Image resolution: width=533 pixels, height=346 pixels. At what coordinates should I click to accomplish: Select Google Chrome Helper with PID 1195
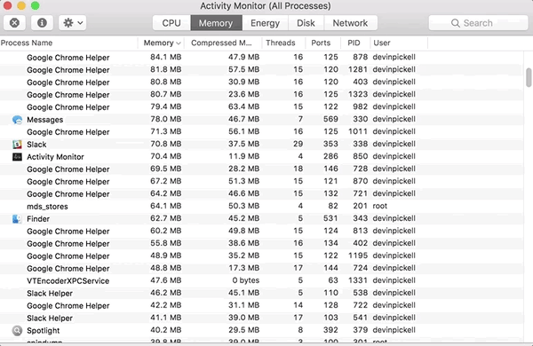tap(261, 256)
